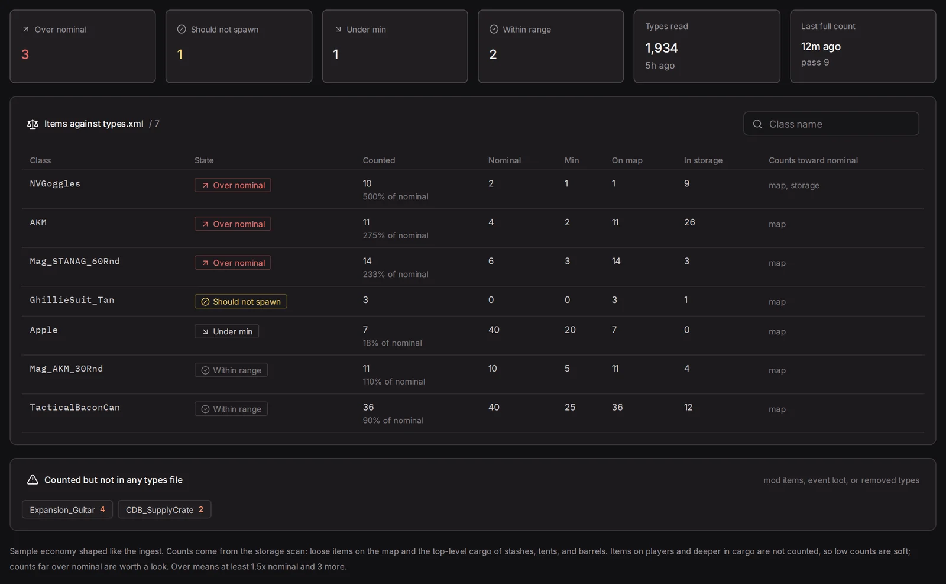Click the Should not spawn circle icon in summary card
Viewport: 946px width, 584px height.
(182, 29)
